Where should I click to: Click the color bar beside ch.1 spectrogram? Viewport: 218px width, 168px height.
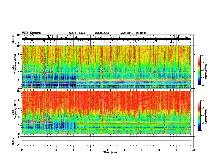pyautogui.click(x=199, y=70)
